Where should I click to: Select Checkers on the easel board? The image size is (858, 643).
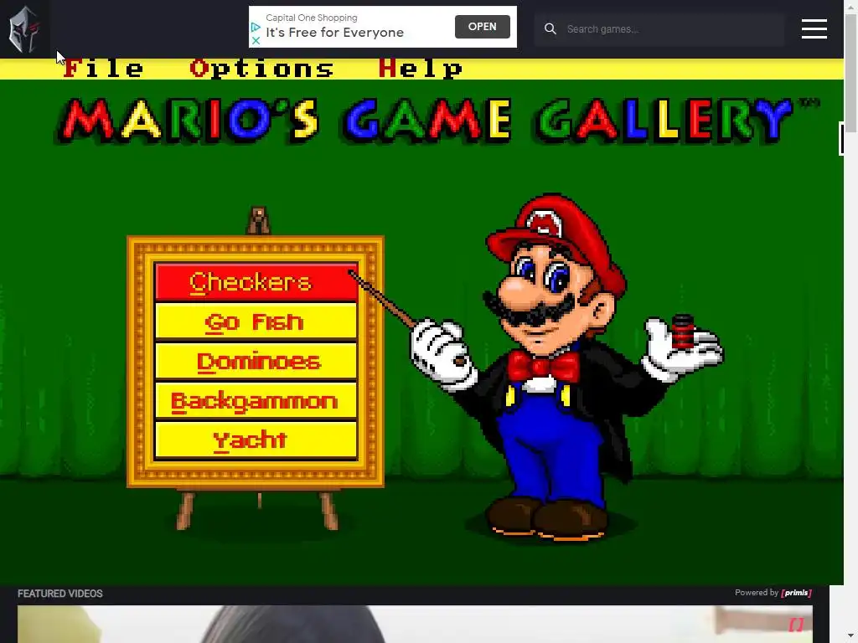(256, 282)
